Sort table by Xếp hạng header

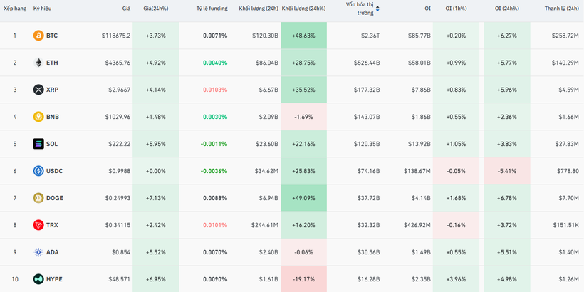click(15, 9)
